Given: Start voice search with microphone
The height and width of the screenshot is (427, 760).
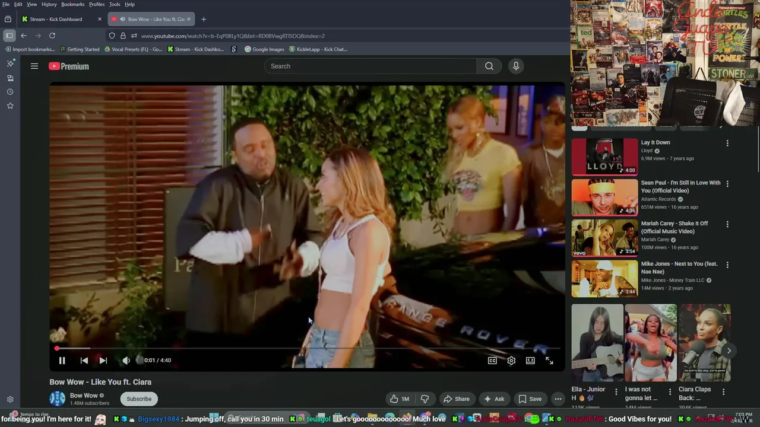Looking at the screenshot, I should click(x=516, y=66).
